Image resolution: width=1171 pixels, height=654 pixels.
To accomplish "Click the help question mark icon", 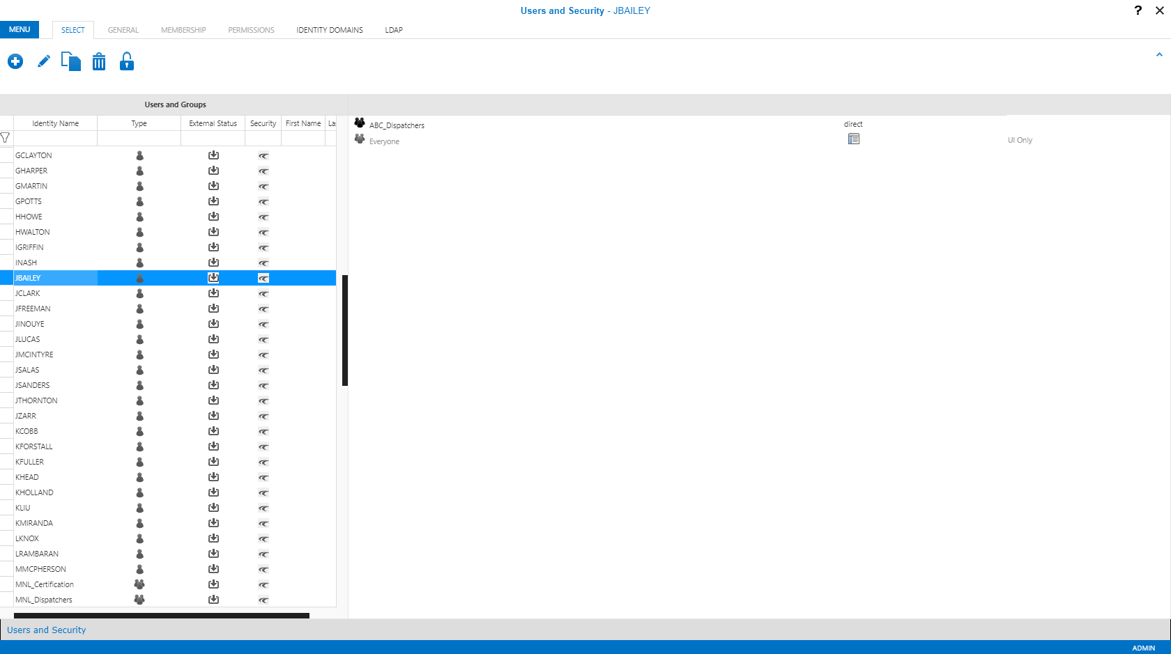I will point(1138,10).
